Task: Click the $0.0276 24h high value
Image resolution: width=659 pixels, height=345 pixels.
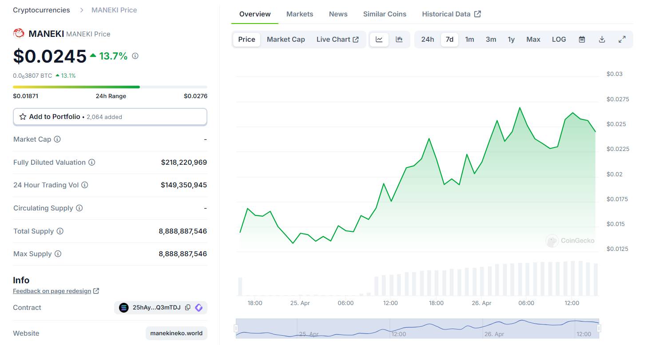Action: (x=195, y=96)
